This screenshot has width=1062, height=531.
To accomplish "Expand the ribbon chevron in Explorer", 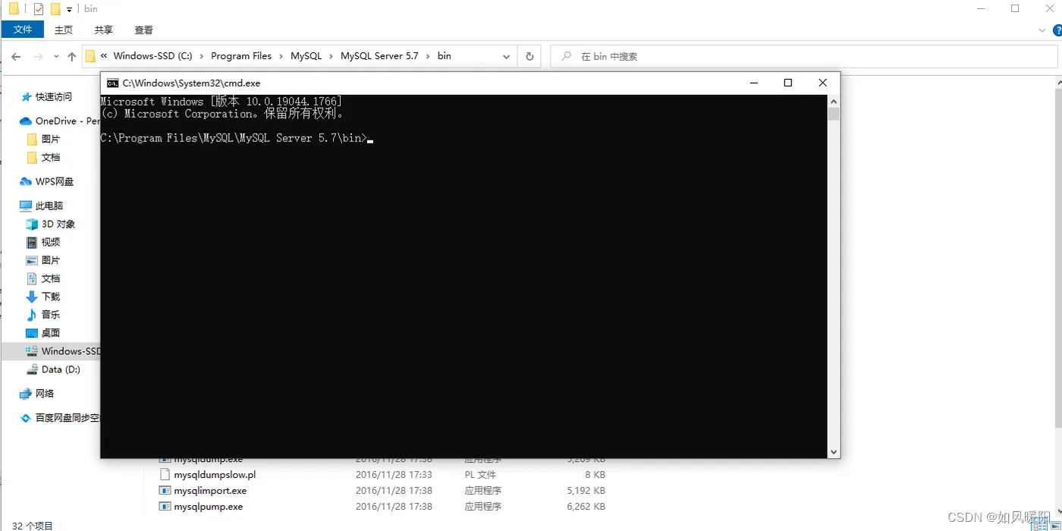I will tap(1042, 30).
